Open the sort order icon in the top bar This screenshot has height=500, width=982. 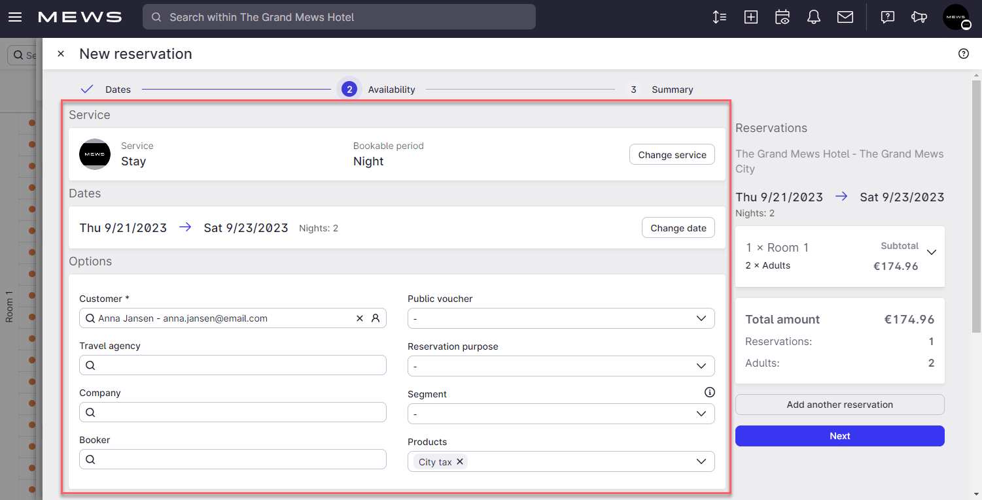pos(719,17)
